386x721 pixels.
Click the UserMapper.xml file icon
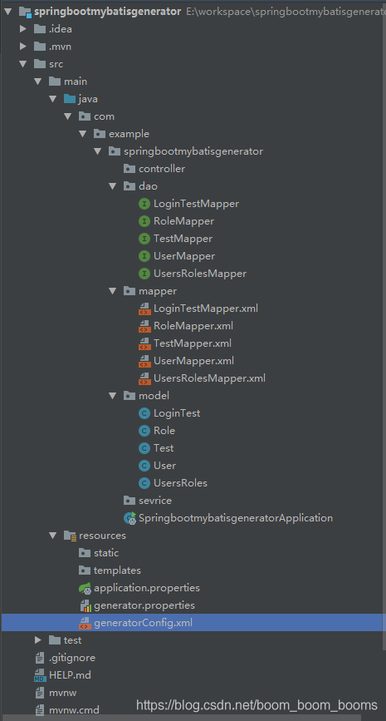coord(144,361)
